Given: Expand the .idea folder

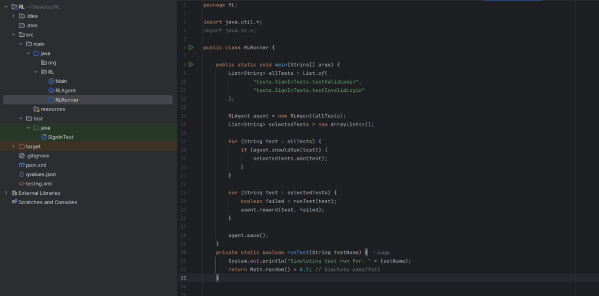Looking at the screenshot, I should tap(13, 16).
